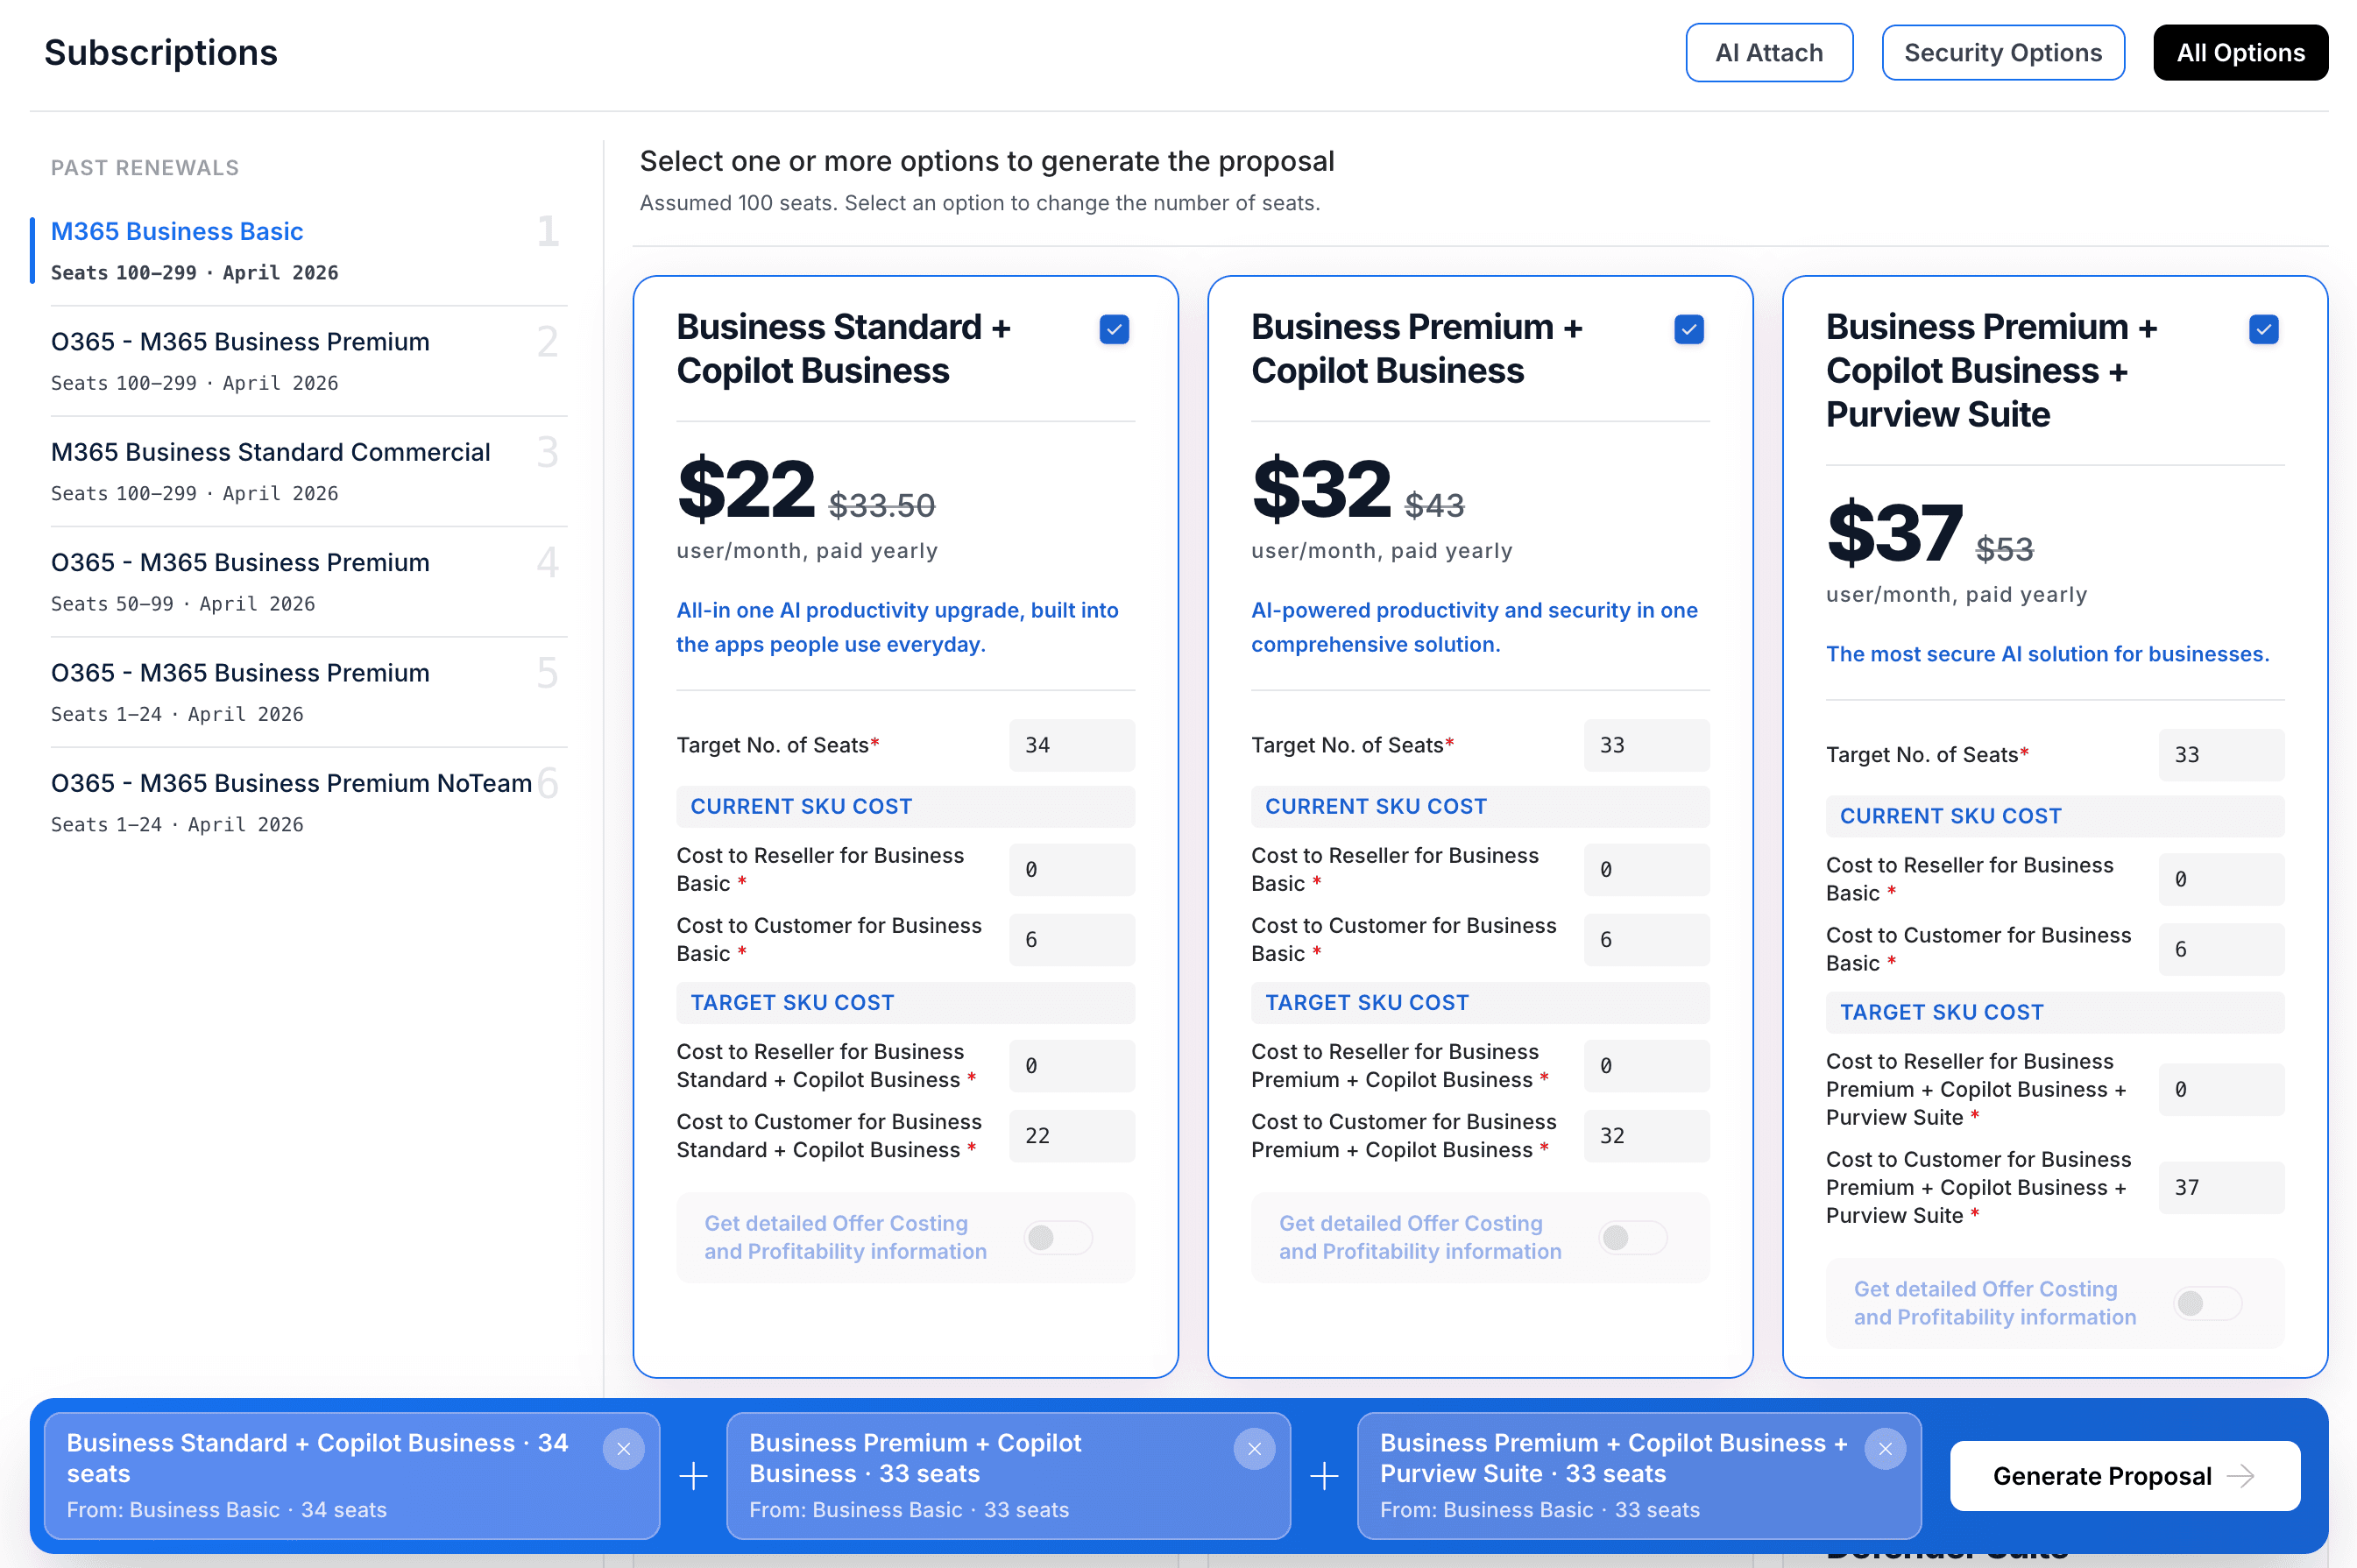Screen dimensions: 2357x1568
Task: Edit Target No. of Seats in Business Premium + Copilot card
Action: click(1647, 745)
